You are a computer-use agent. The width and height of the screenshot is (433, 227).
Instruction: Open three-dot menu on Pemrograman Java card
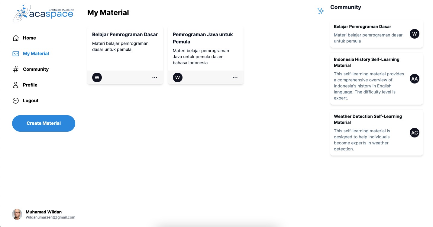coord(235,77)
